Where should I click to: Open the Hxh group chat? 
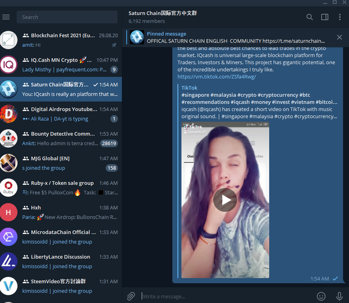(x=61, y=212)
